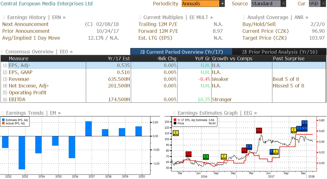Click the EBITDA estimate value 174.500M
327x179 pixels.
[x=119, y=100]
